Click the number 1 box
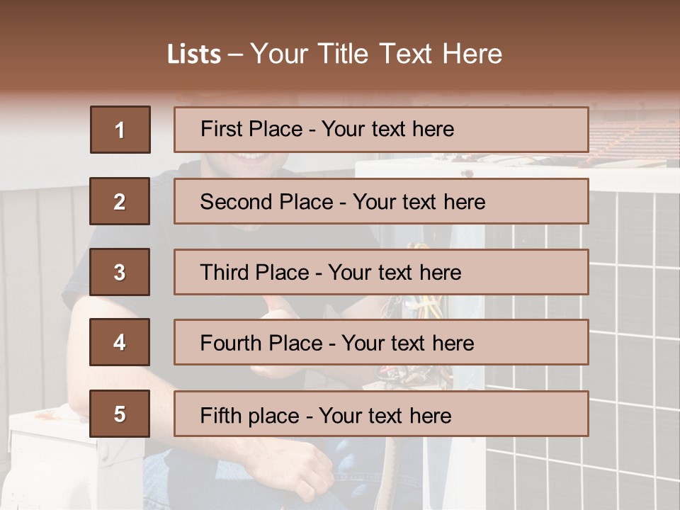Screen dimensions: 680x510 click(x=120, y=130)
